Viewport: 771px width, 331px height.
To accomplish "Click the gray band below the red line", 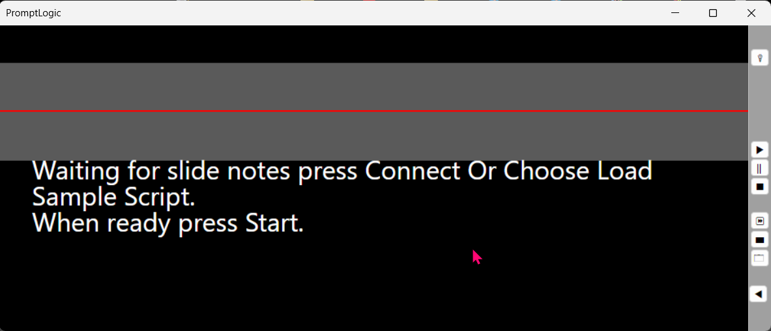I will (373, 136).
